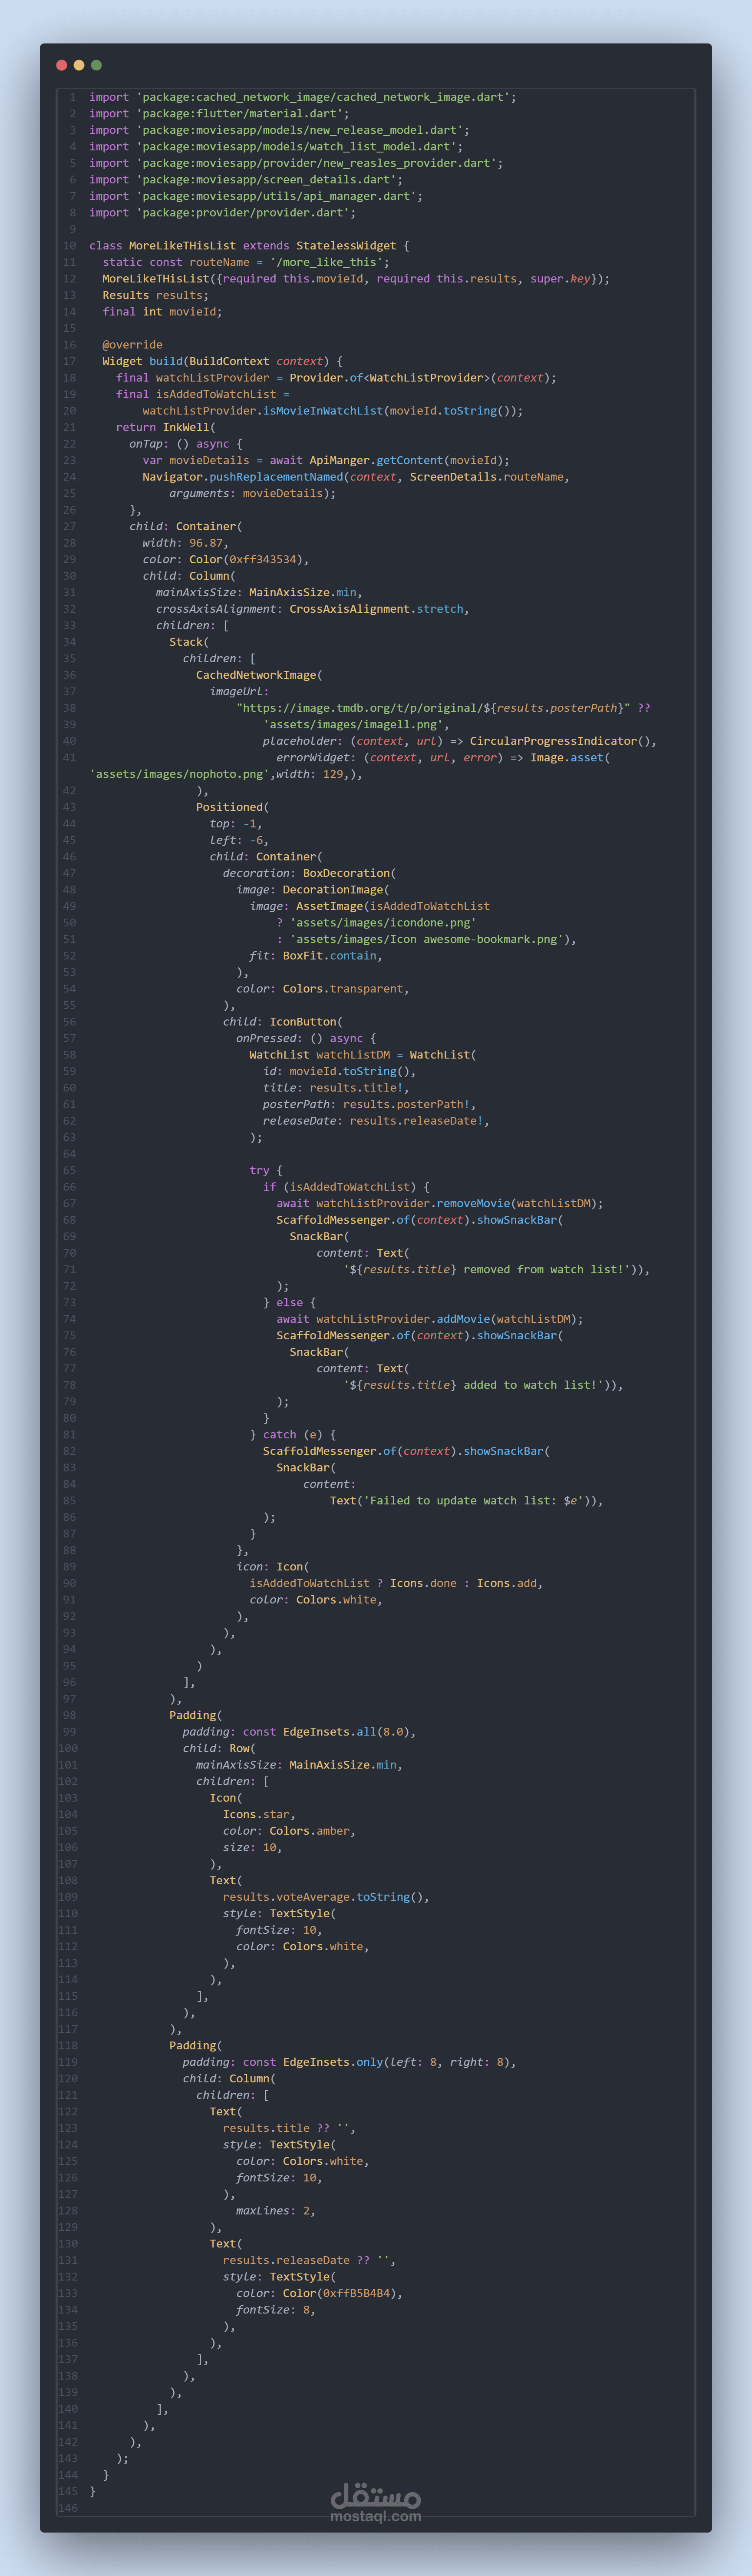Select the 'Positioned(' line
This screenshot has width=752, height=2576.
233,807
